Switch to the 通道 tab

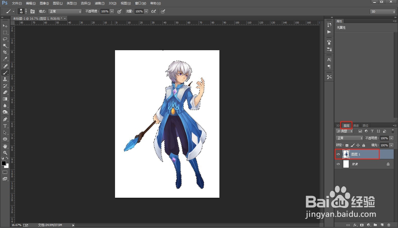click(x=356, y=125)
